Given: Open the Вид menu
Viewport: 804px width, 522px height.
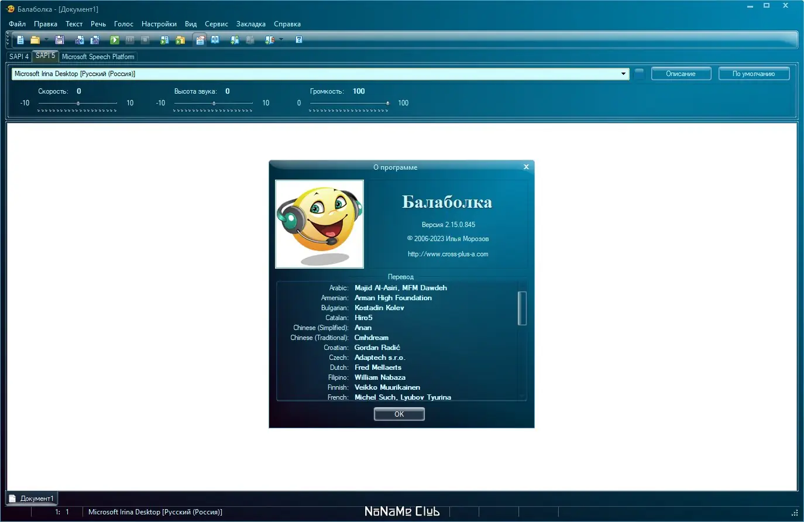Looking at the screenshot, I should click(191, 24).
